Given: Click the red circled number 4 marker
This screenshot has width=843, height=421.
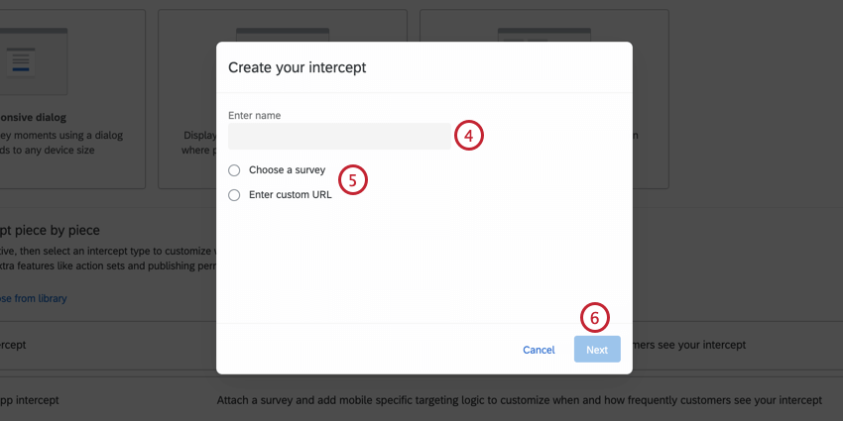Looking at the screenshot, I should (469, 136).
